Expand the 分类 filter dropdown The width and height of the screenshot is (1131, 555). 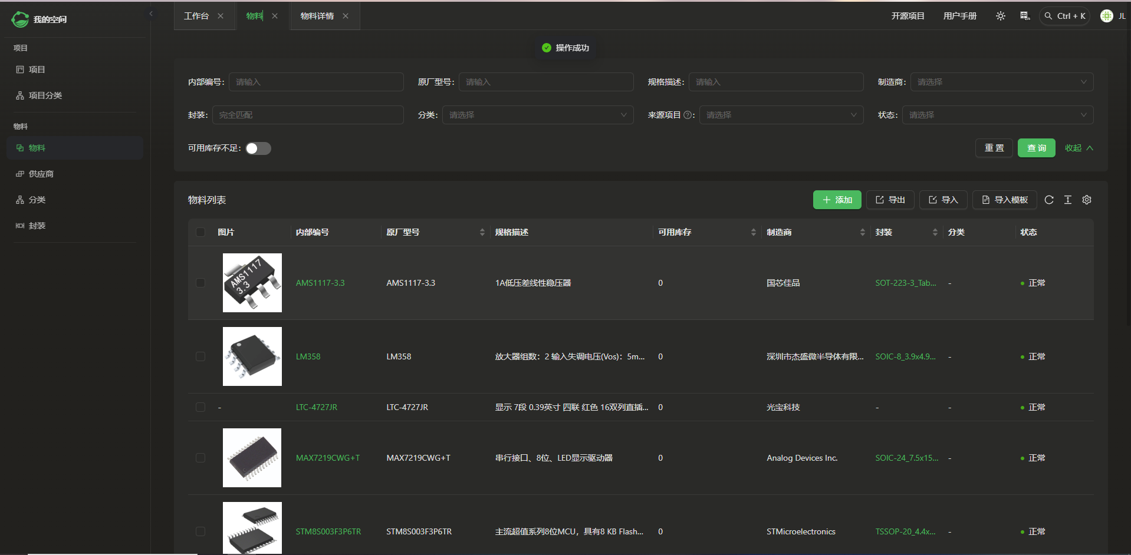pos(537,115)
